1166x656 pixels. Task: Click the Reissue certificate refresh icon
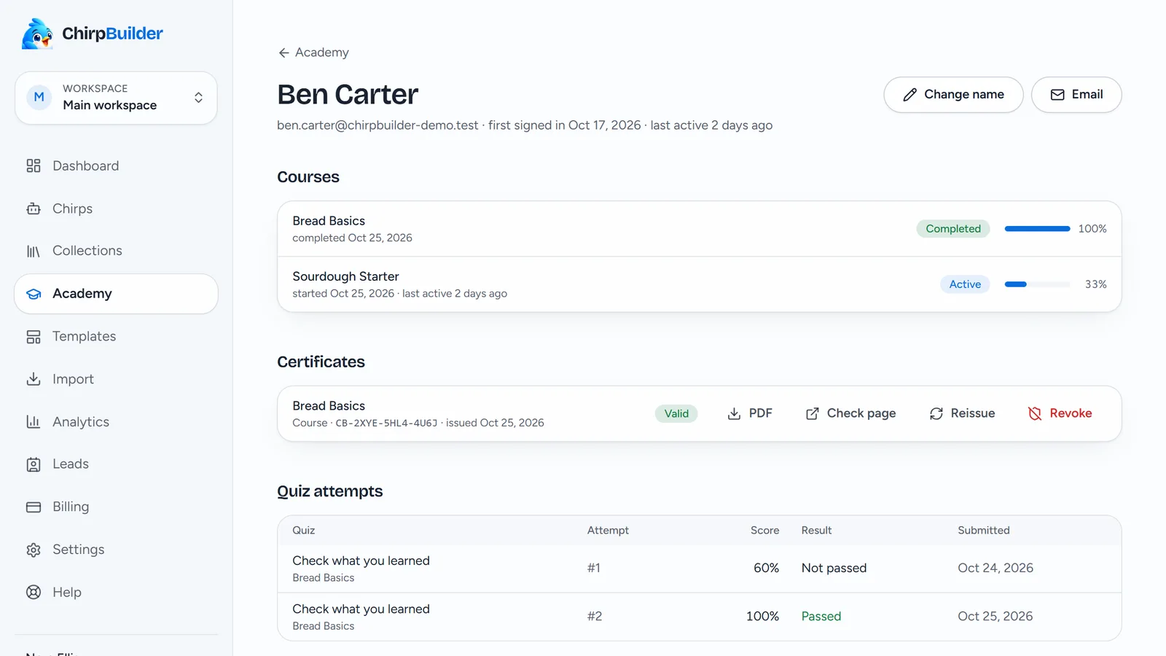[936, 414]
